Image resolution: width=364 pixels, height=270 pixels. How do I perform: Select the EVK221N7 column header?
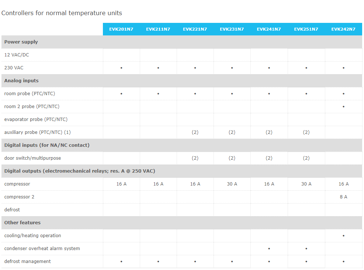(x=195, y=29)
